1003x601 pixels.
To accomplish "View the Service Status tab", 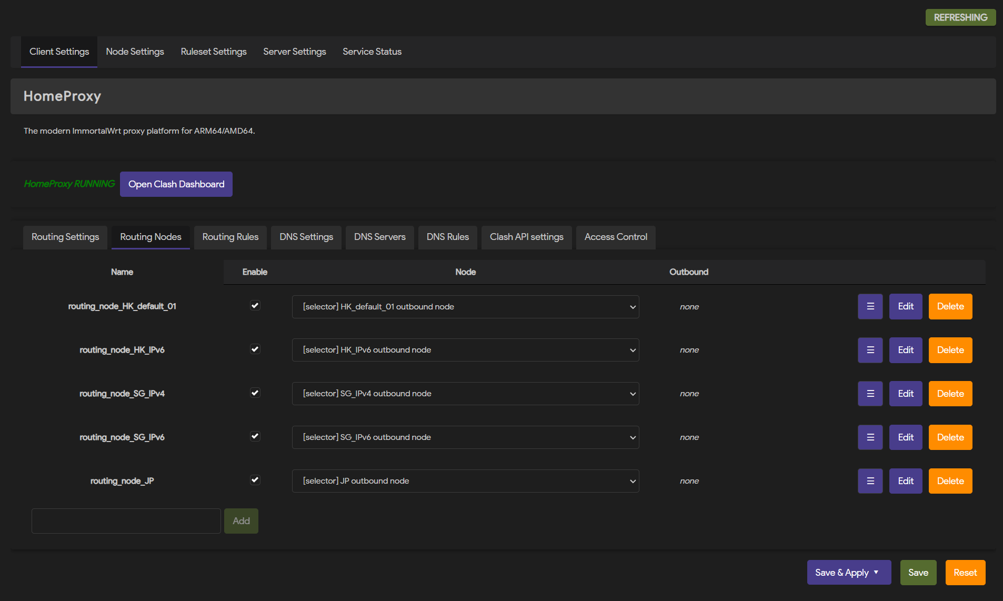I will click(x=372, y=52).
